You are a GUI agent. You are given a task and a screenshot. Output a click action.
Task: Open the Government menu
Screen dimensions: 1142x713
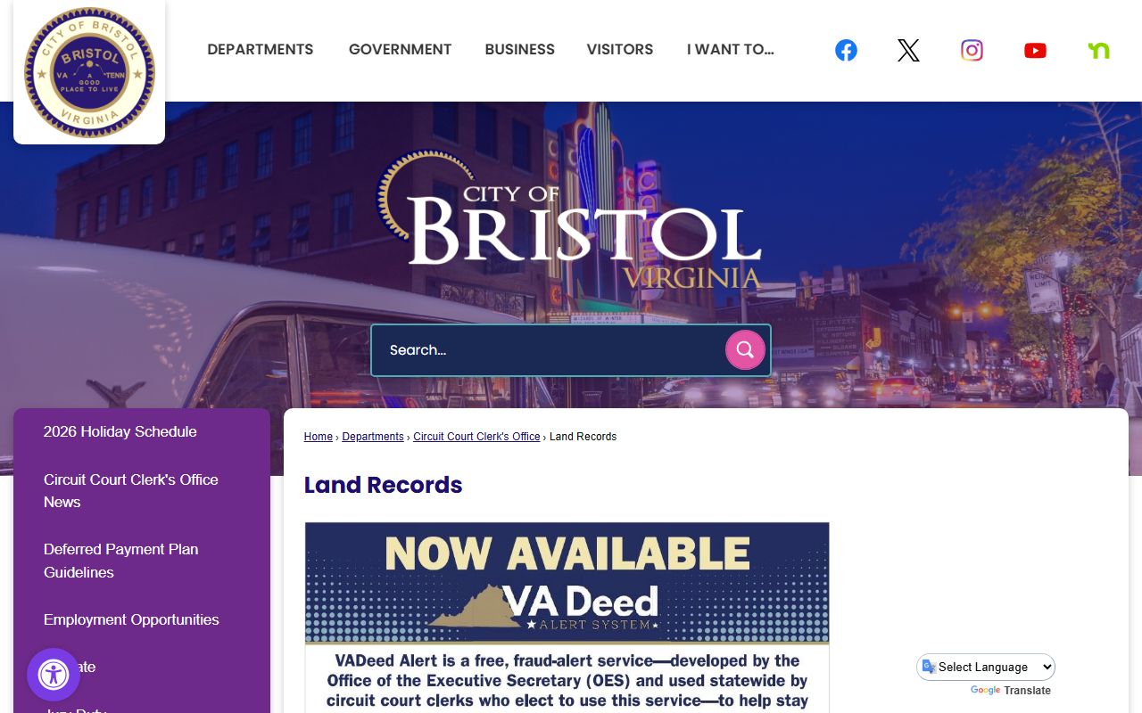point(400,50)
